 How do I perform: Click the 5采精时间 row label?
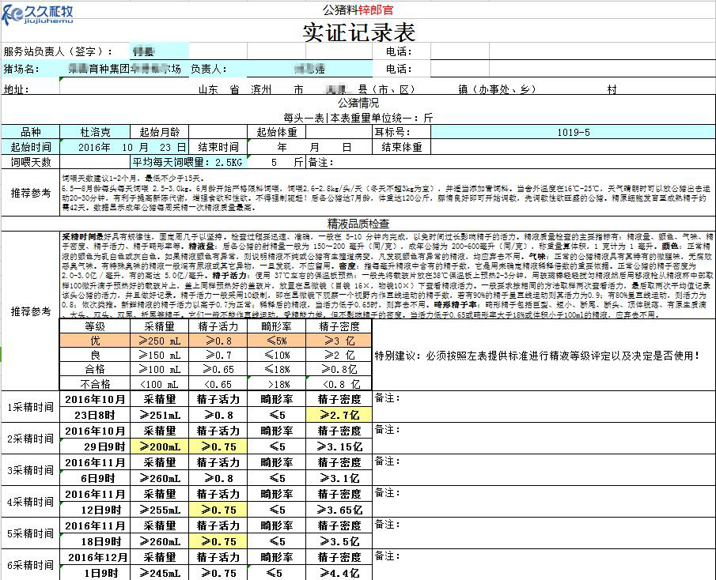[x=31, y=533]
